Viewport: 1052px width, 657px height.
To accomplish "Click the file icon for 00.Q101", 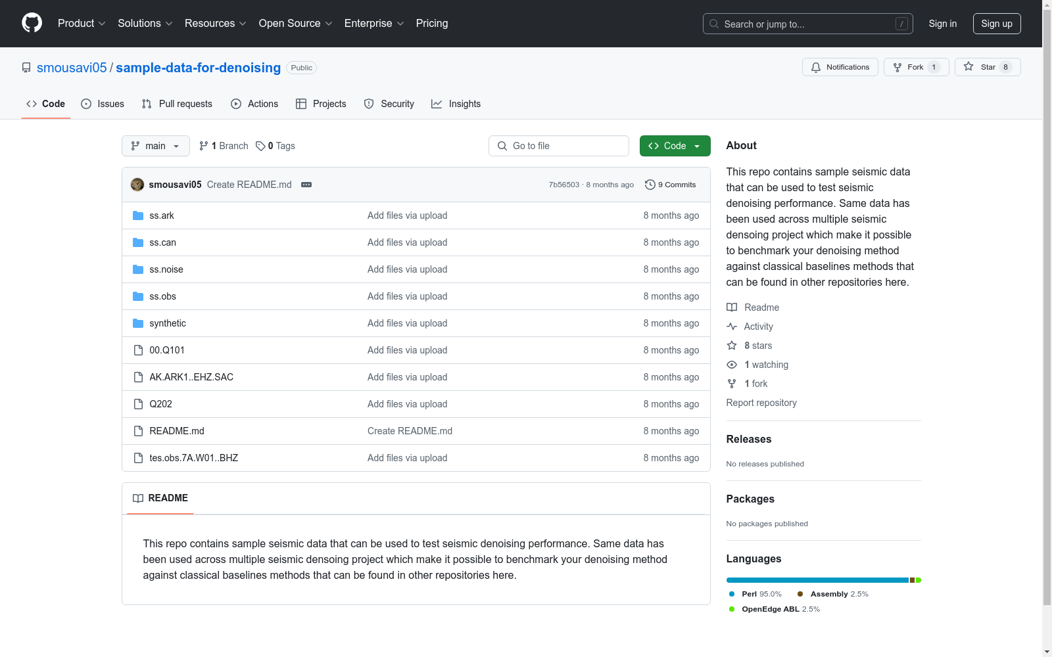I will 138,350.
